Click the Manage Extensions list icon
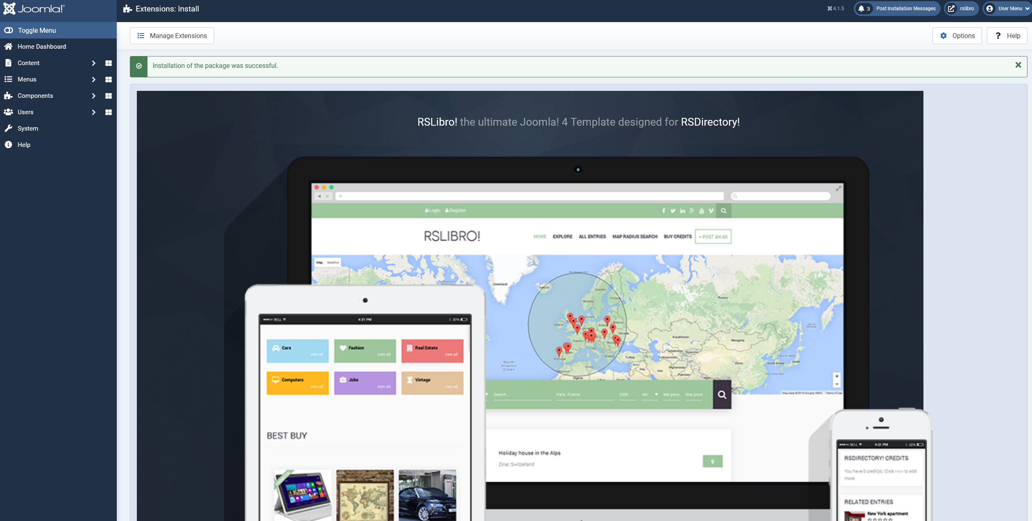 point(141,36)
